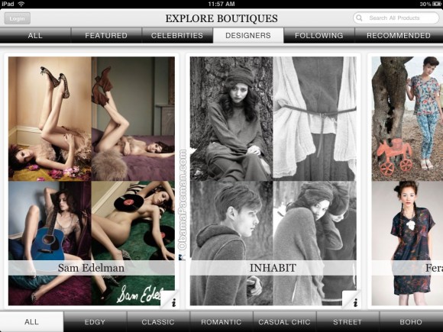Filter by EDGY style
Viewport: 443px width, 332px height.
(x=95, y=322)
